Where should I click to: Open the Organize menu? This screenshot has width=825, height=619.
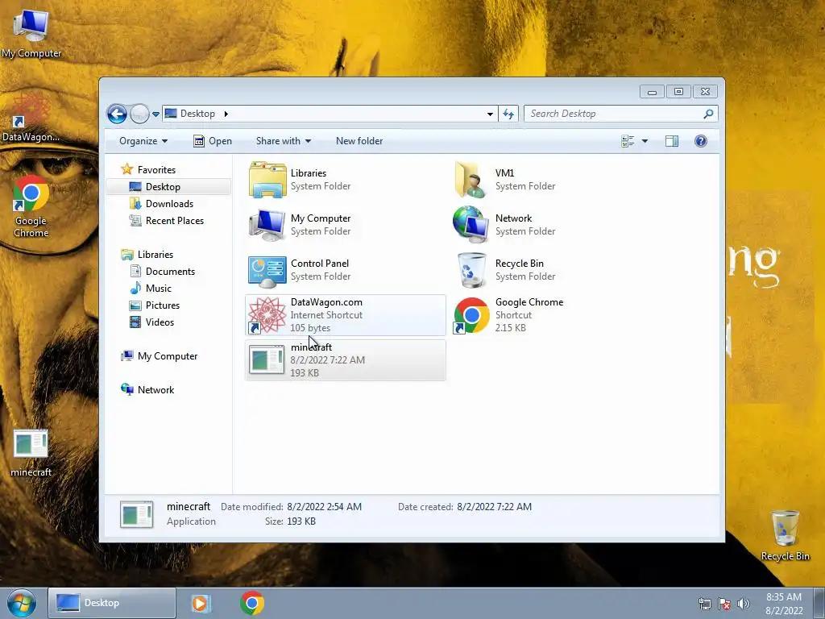pos(143,141)
